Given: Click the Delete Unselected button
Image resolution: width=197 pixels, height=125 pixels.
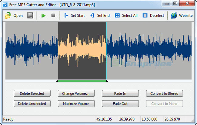Looking at the screenshot, I should coord(32,104).
